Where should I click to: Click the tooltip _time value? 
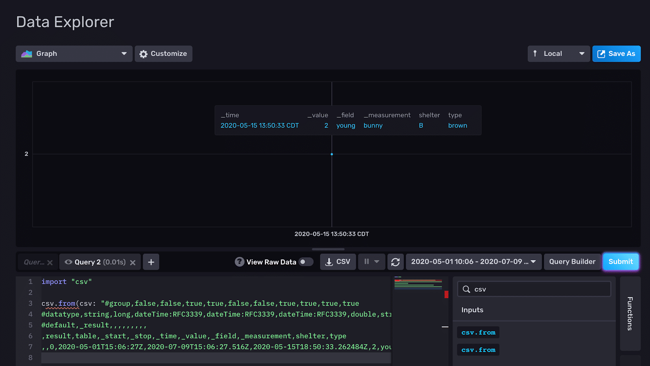(260, 126)
